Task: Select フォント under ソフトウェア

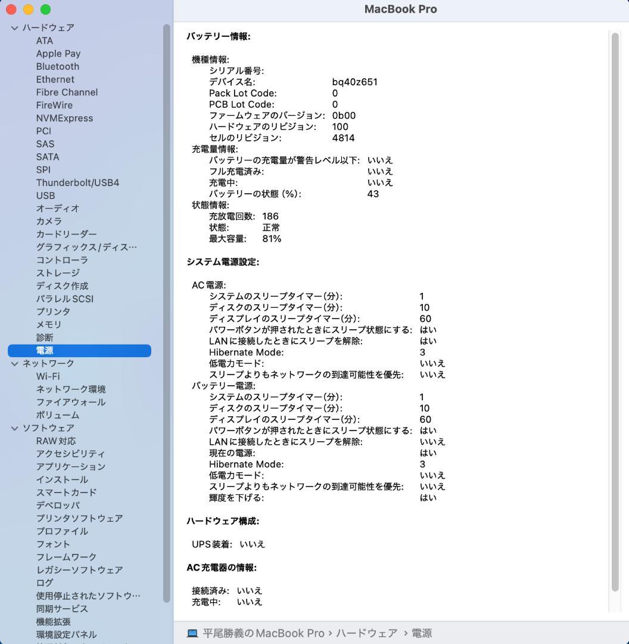Action: point(53,544)
